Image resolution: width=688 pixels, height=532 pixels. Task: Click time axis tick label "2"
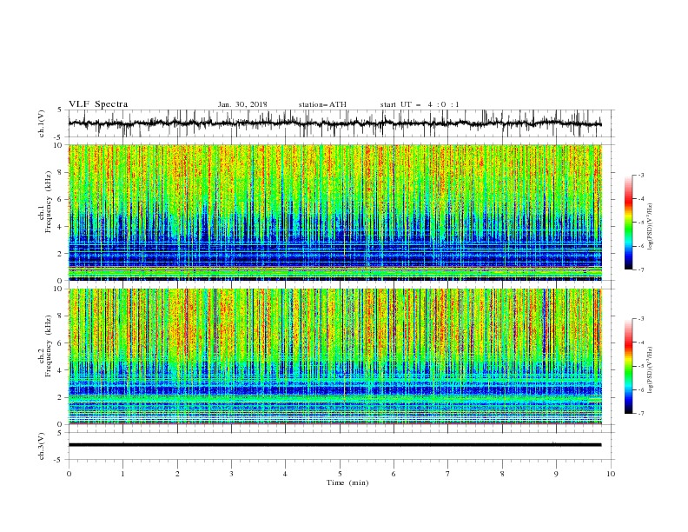[x=177, y=474]
